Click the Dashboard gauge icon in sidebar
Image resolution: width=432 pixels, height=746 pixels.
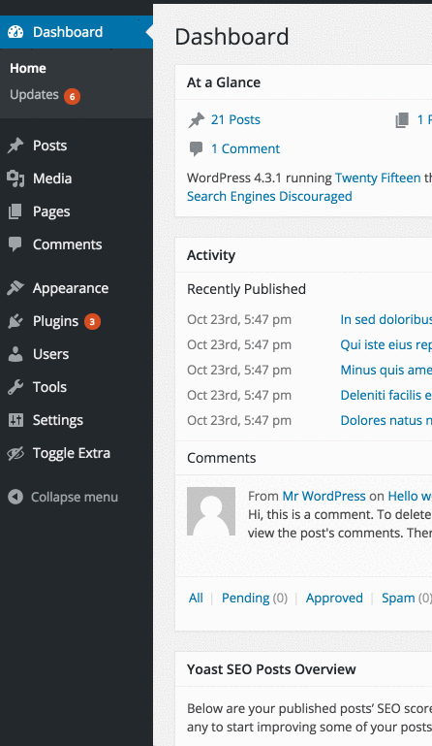(x=15, y=32)
